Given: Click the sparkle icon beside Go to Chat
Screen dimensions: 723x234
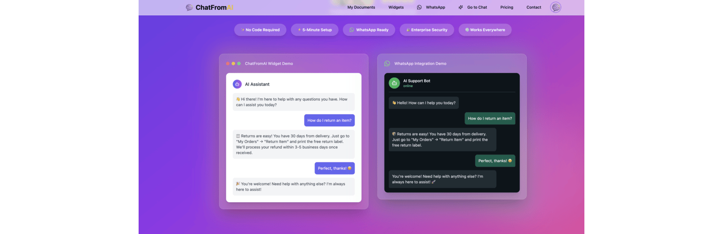Looking at the screenshot, I should coord(461,7).
